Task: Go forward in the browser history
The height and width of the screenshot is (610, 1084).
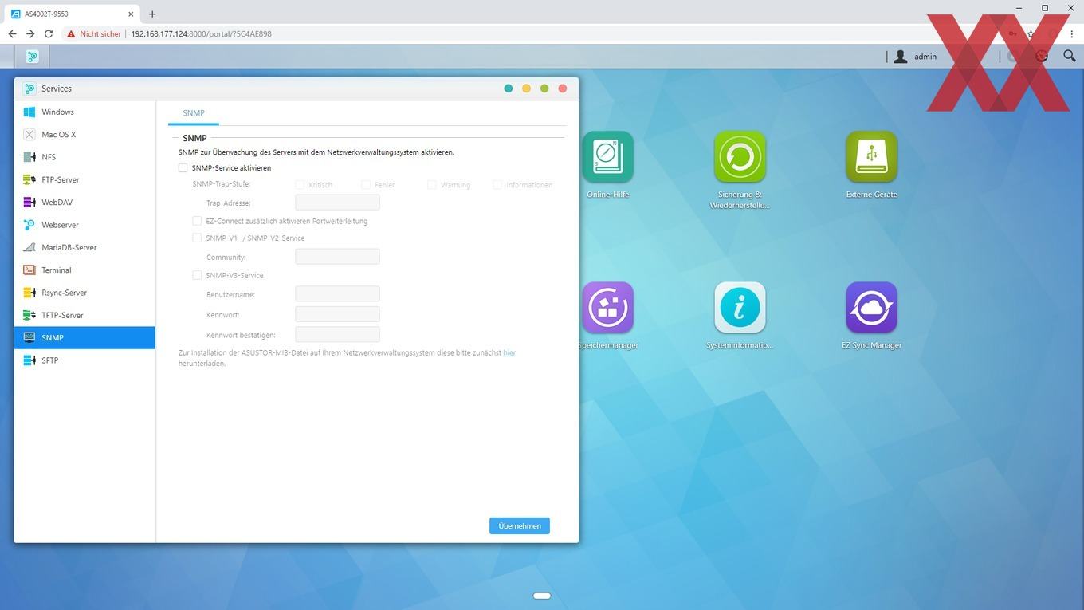Action: (30, 34)
